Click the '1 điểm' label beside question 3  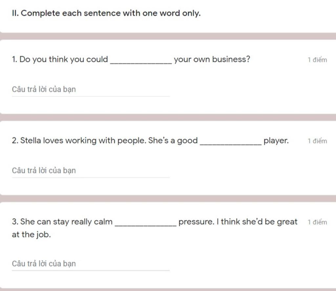coord(317,222)
